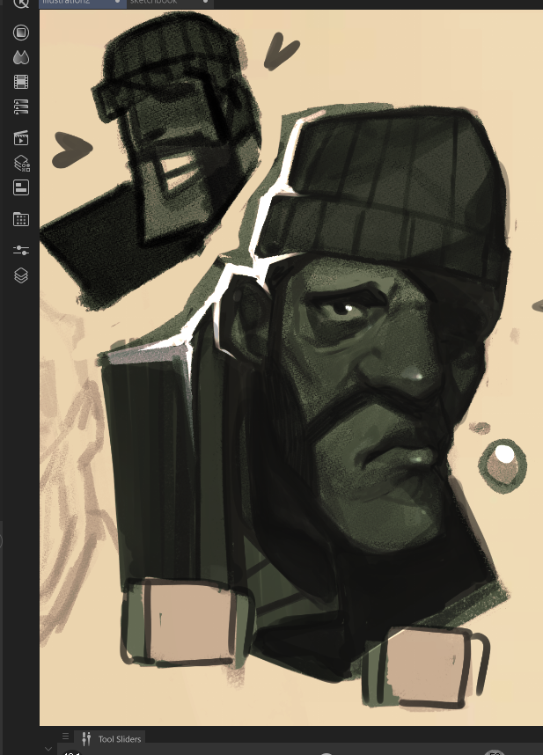Switch to the sketchbook document tab
This screenshot has height=755, width=543.
tap(171, 3)
